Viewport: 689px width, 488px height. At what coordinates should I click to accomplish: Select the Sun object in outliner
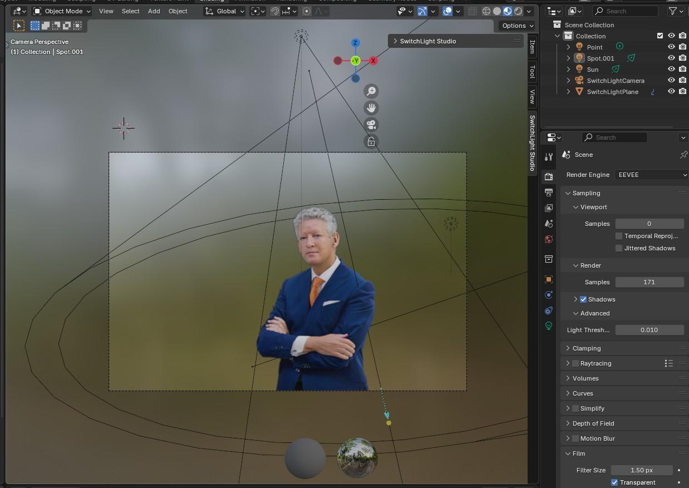coord(593,70)
